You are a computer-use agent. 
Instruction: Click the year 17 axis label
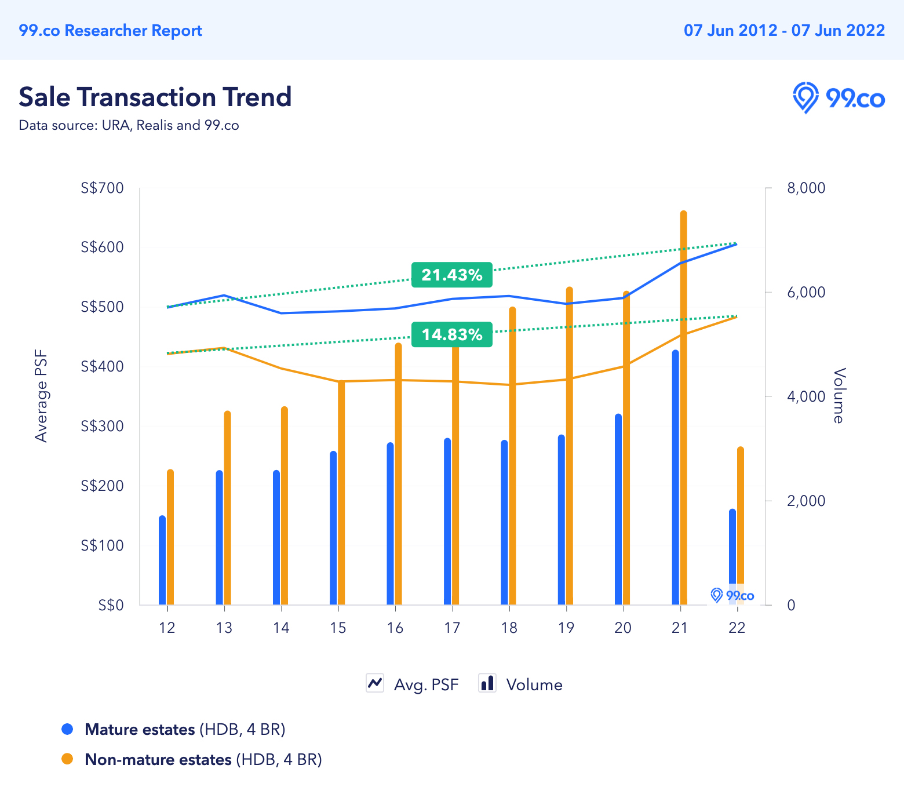coord(452,628)
